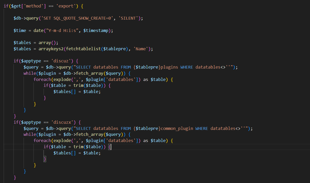Click the date function call

click(x=38, y=30)
